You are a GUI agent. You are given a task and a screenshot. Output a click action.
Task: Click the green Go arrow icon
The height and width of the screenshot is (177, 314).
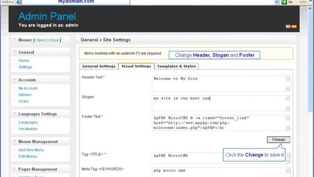(x=284, y=2)
